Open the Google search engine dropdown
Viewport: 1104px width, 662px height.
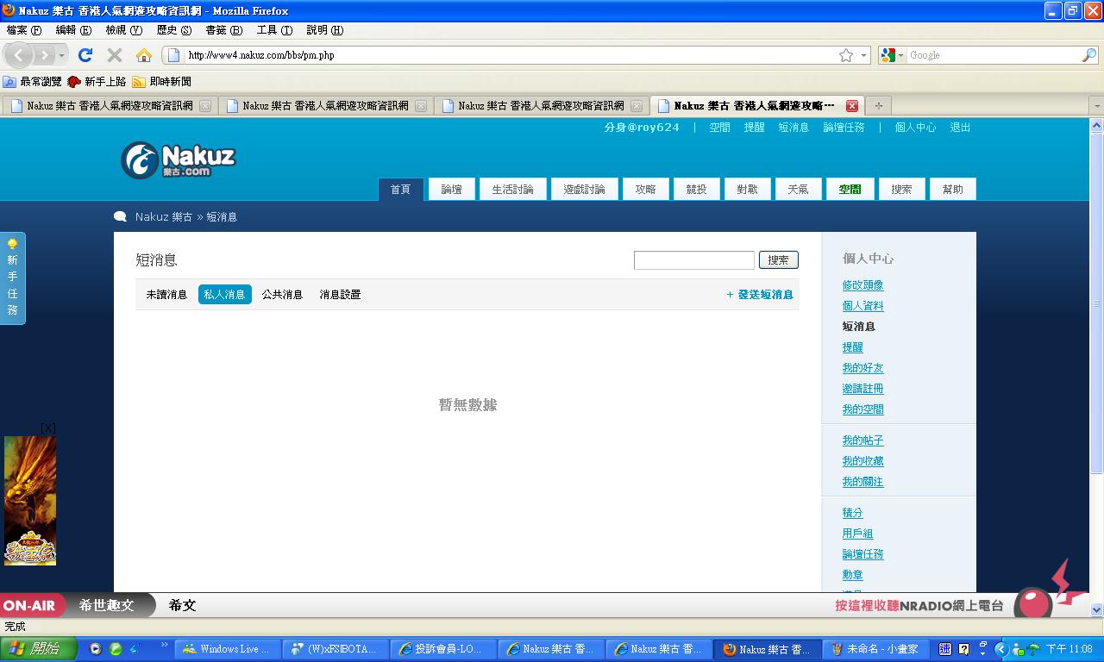[x=893, y=55]
